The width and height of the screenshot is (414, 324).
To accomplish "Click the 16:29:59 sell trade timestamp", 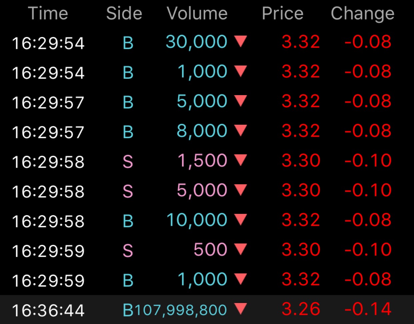I will pos(48,251).
